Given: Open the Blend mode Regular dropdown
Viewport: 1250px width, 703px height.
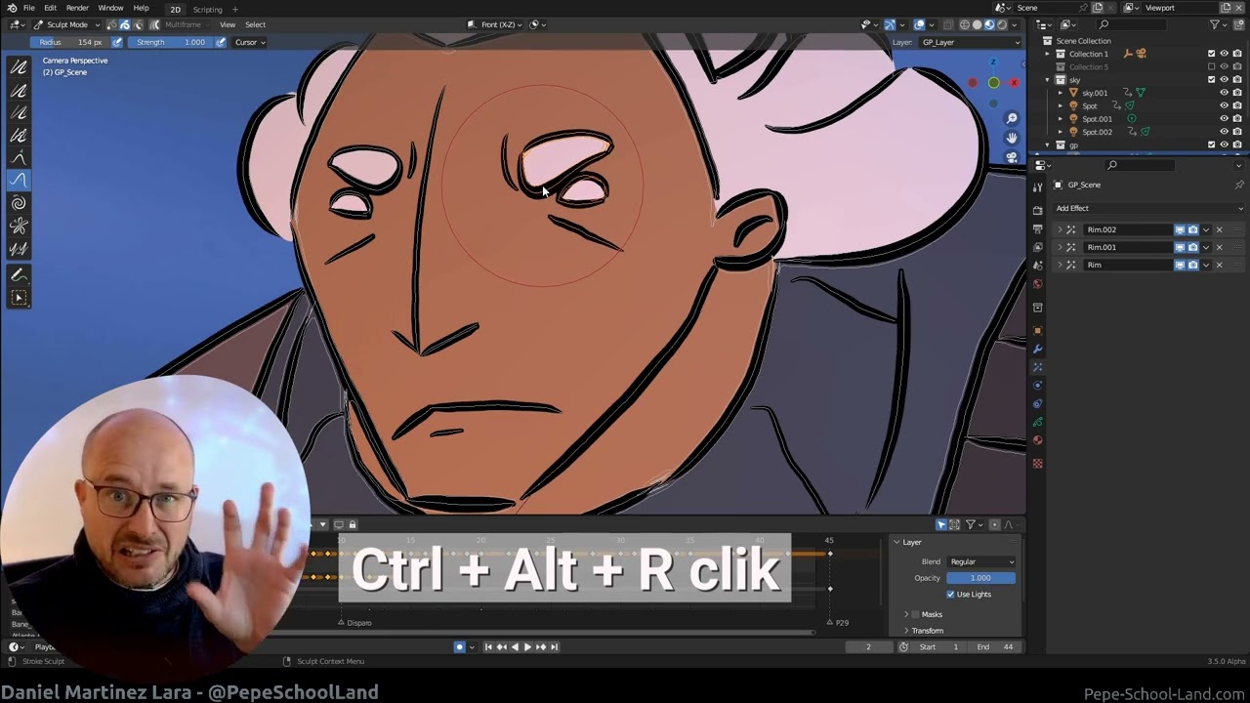Looking at the screenshot, I should (x=981, y=561).
